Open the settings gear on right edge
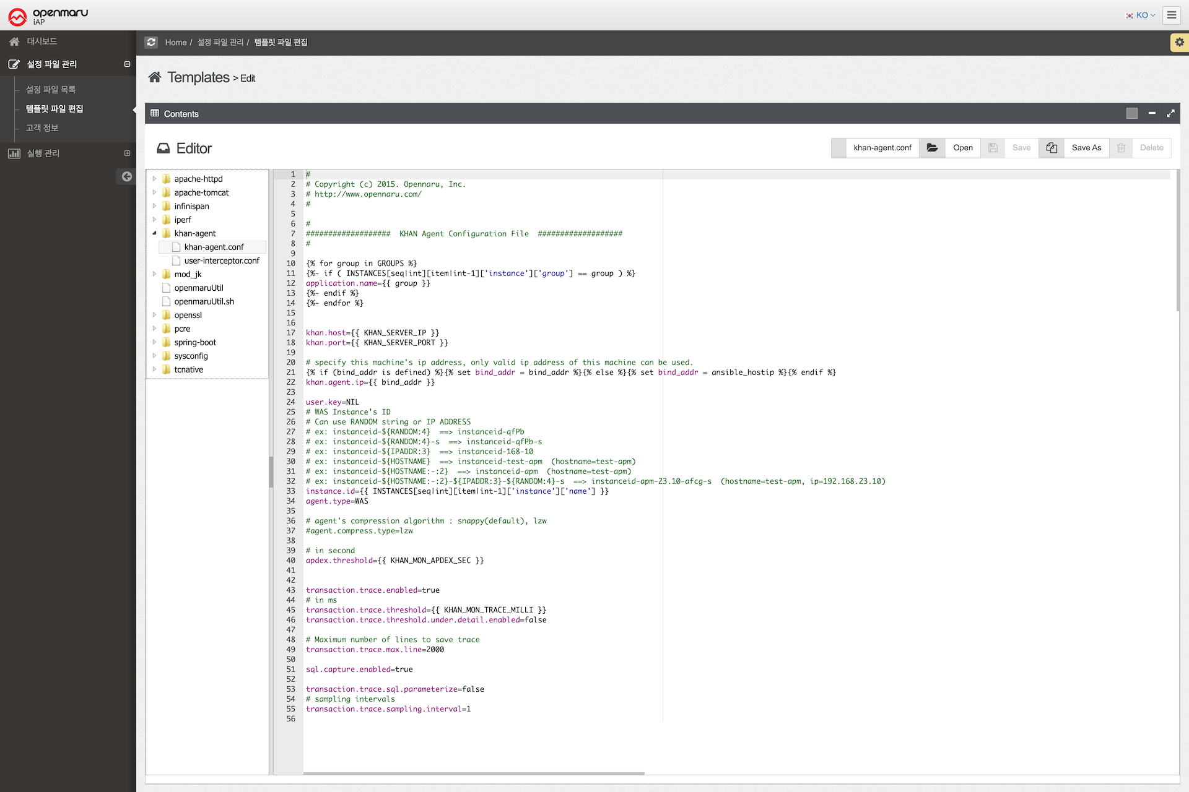Viewport: 1189px width, 792px height. tap(1179, 42)
